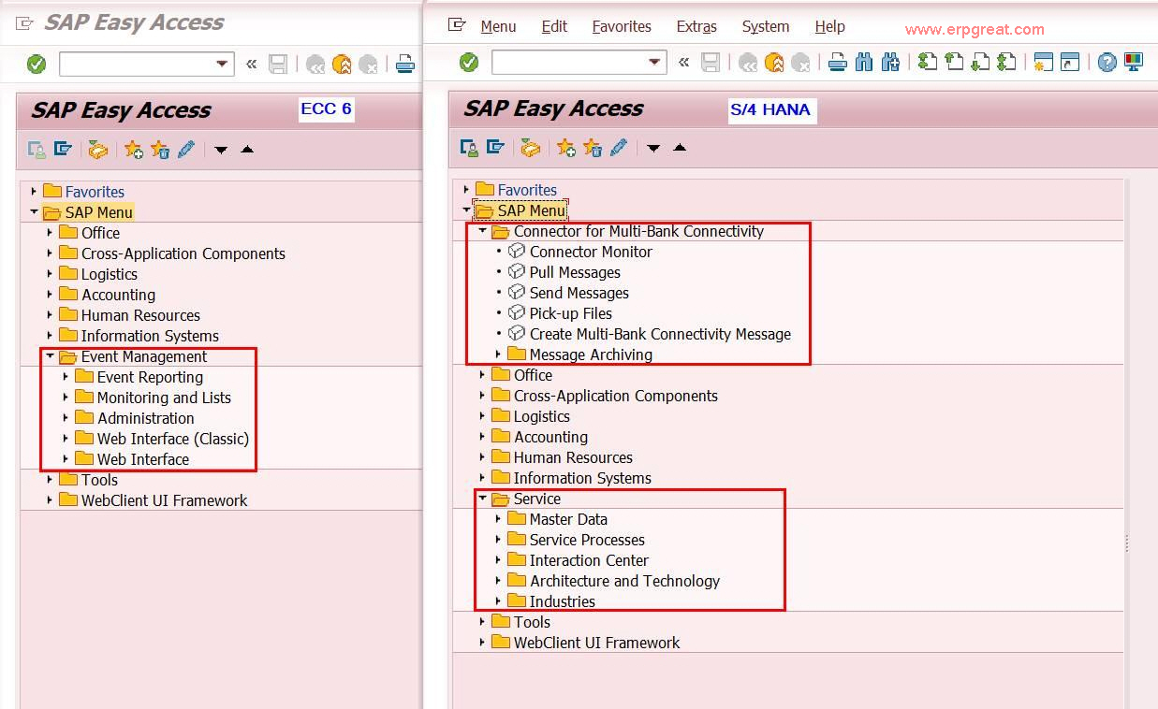Select Pick-up Files transaction
Viewport: 1158px width, 709px height.
tap(570, 313)
